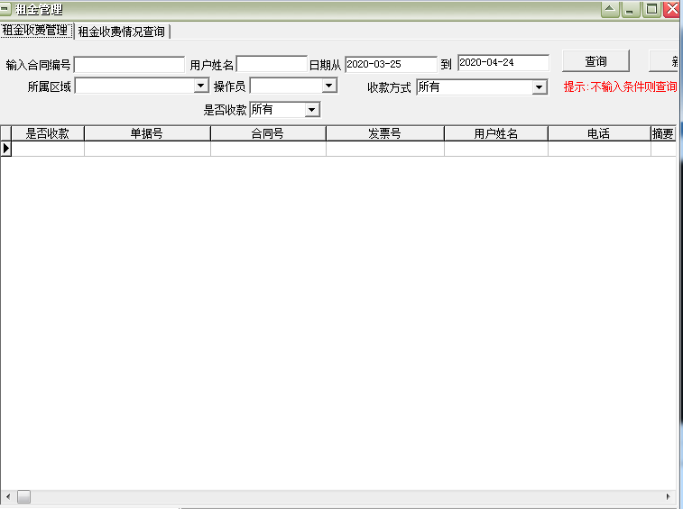
Task: Click the horizontal scrollbar right arrow
Action: pos(669,496)
